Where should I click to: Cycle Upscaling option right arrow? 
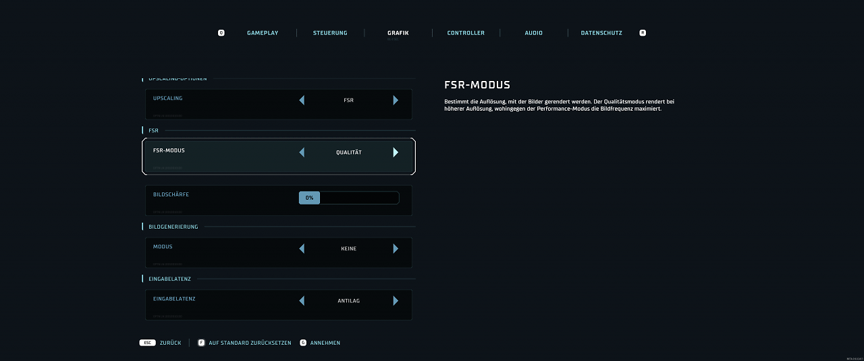[x=396, y=100]
